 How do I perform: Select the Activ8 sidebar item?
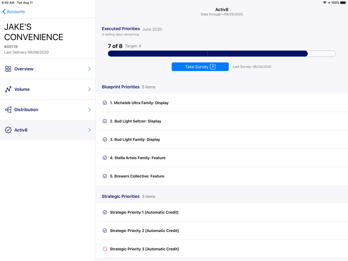[48, 130]
